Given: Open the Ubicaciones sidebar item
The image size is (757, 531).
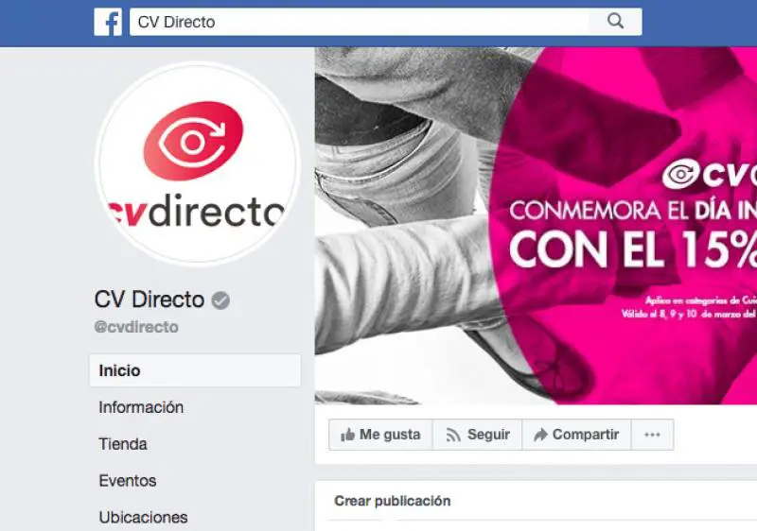Looking at the screenshot, I should pos(143,517).
